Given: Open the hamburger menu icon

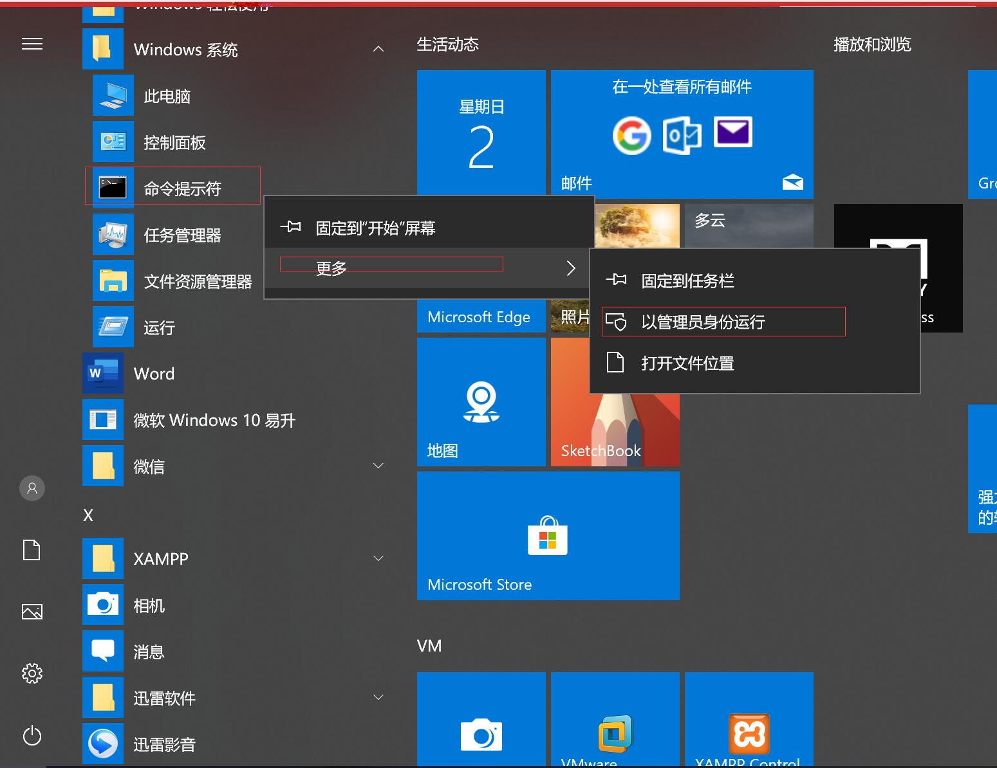Looking at the screenshot, I should click(32, 44).
